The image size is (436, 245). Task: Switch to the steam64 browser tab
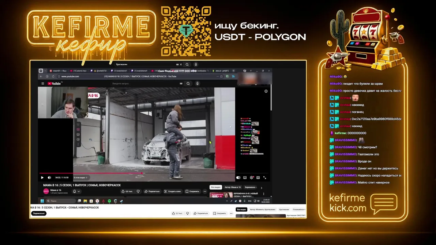(58, 71)
